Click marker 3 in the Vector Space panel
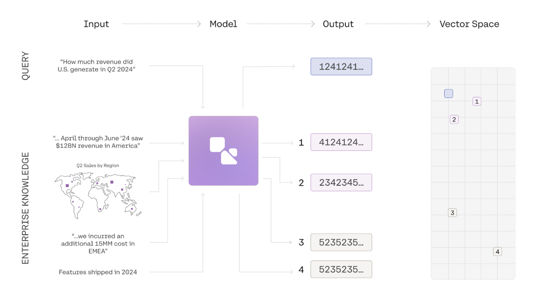Image resolution: width=539 pixels, height=299 pixels. click(452, 212)
